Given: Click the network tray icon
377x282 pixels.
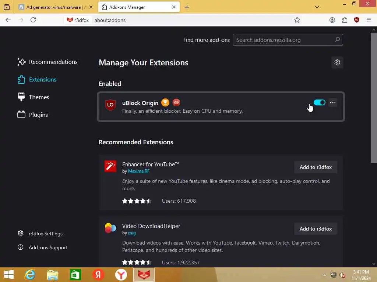Looking at the screenshot, I should coord(333,275).
